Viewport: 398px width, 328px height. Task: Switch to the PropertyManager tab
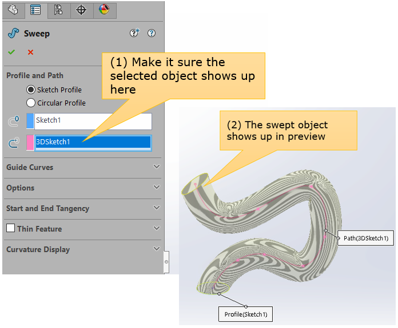click(x=35, y=10)
